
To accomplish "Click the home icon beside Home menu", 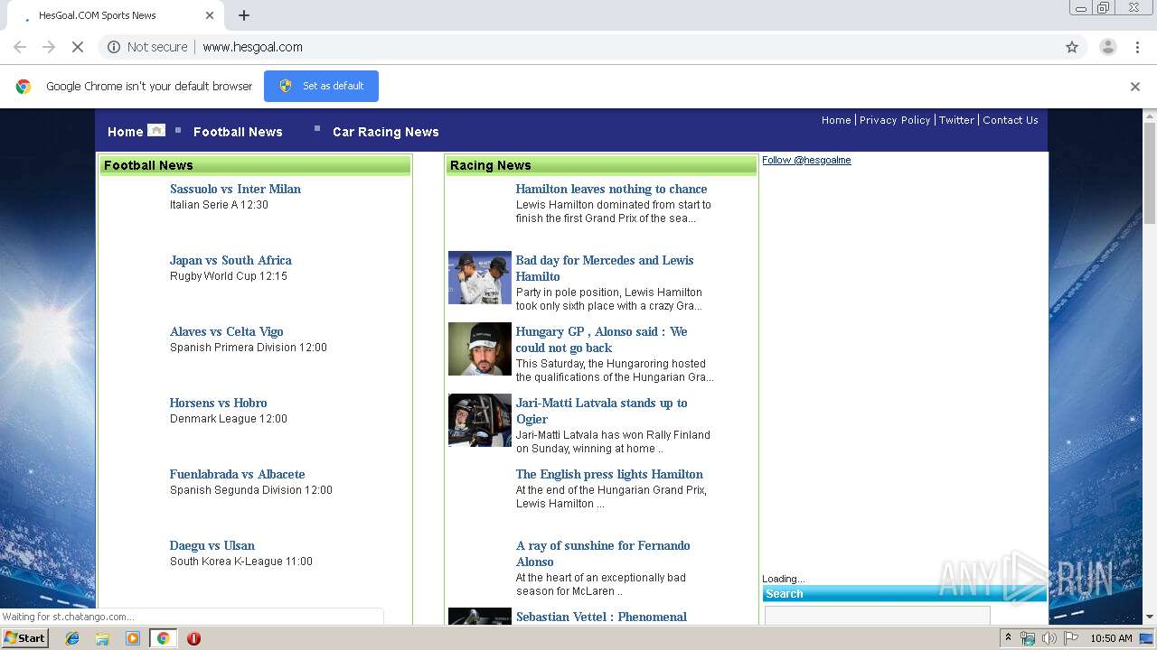I will click(156, 131).
